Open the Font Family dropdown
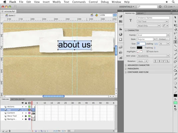This screenshot has width=178, height=133. (153, 35)
